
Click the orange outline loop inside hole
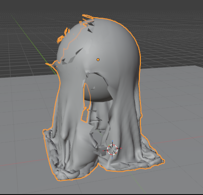[86, 103]
